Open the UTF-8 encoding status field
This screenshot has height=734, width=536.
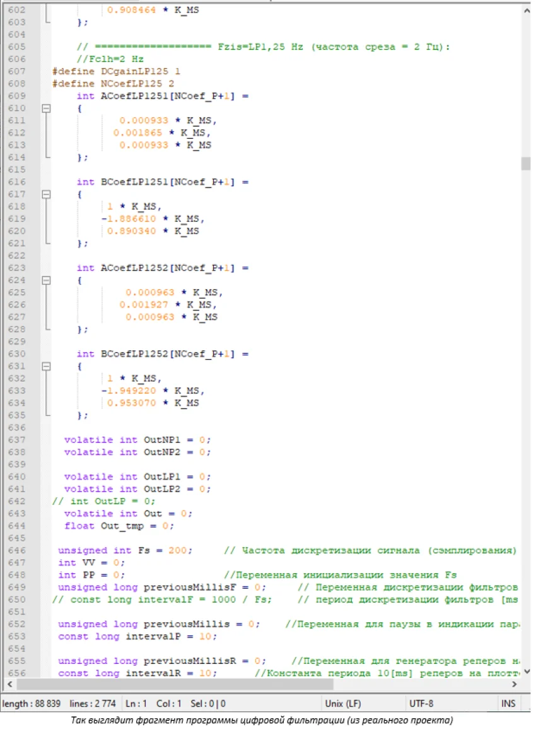click(x=422, y=703)
